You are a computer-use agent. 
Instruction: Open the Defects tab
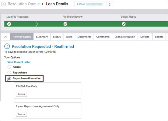(x=145, y=37)
